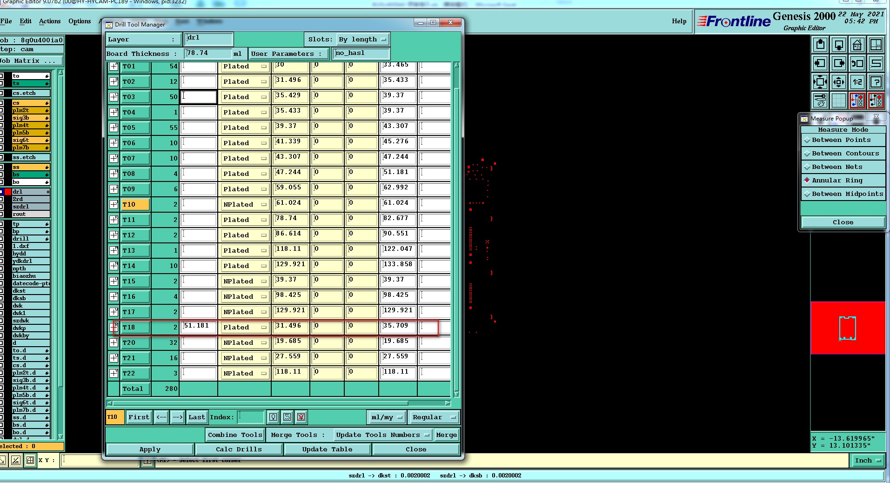This screenshot has height=483, width=890.
Task: Click the zoom in icon with inward arrows
Action: click(820, 82)
